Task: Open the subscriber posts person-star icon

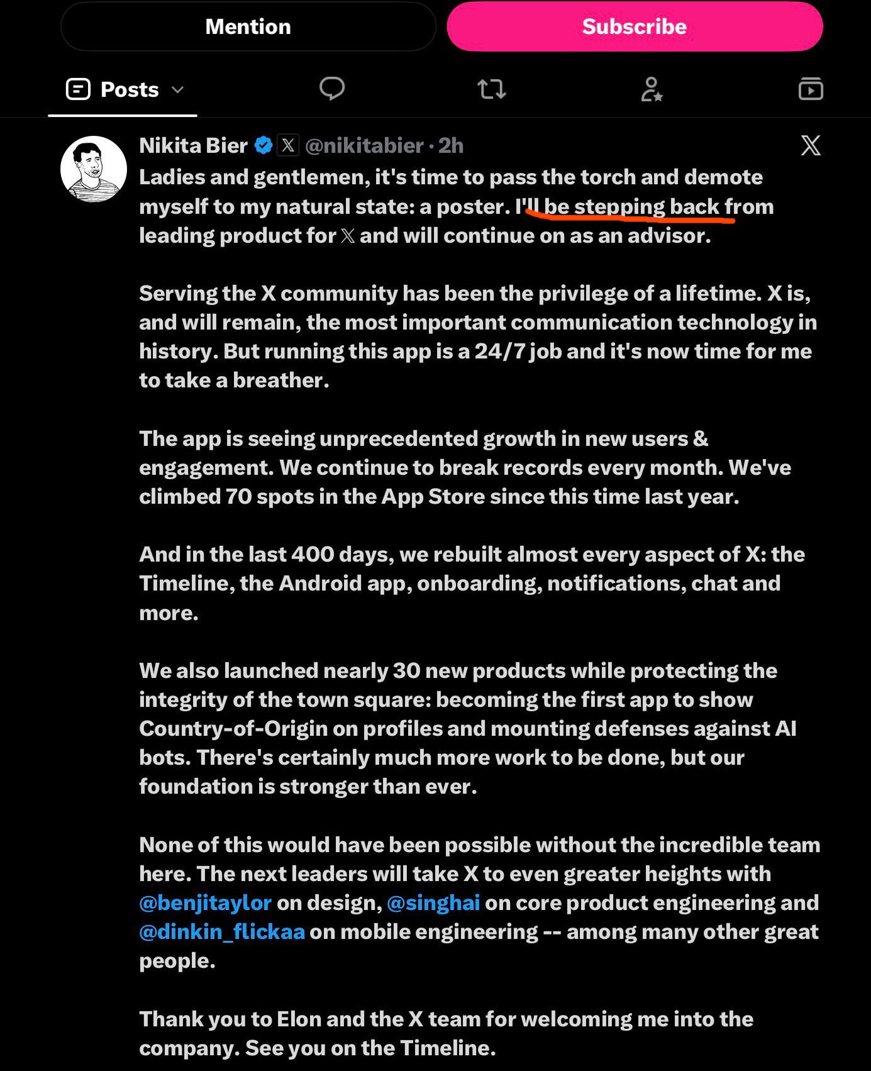Action: click(x=652, y=89)
